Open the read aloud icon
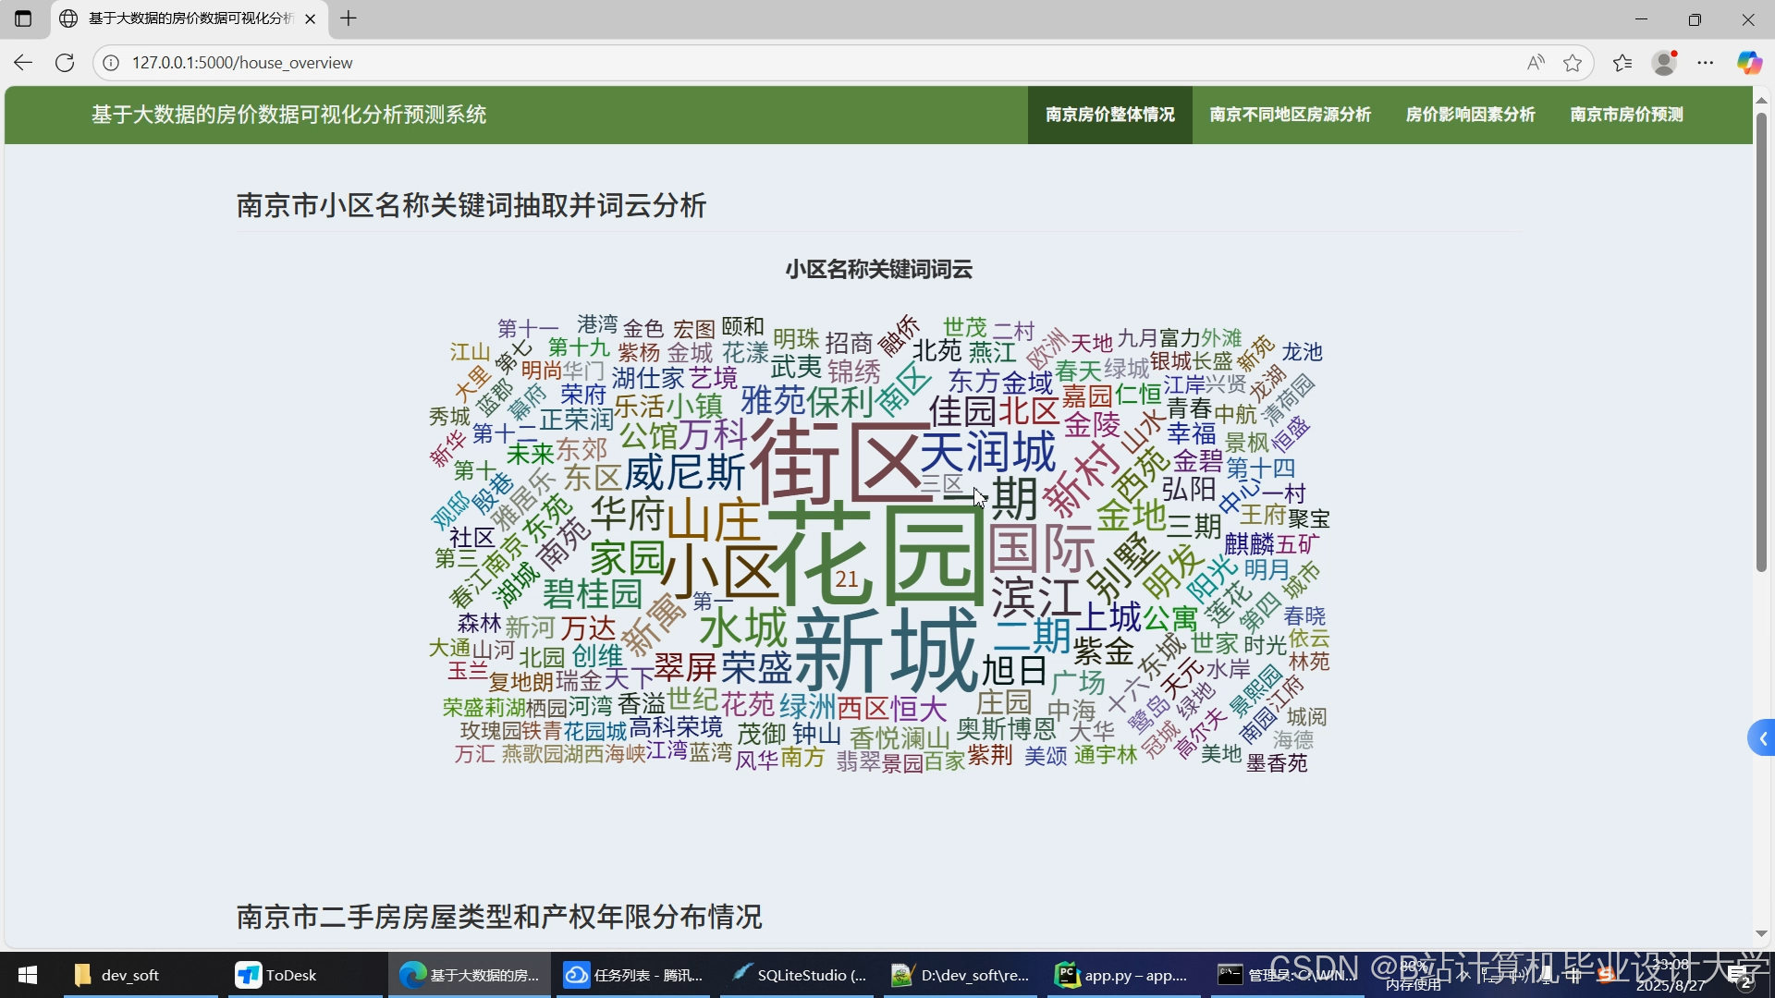This screenshot has width=1775, height=998. tap(1536, 63)
